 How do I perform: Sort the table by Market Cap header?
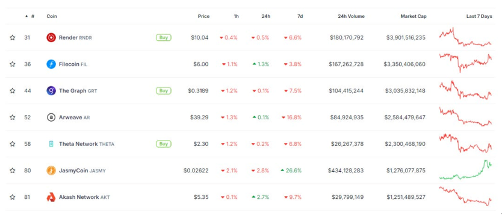pos(414,16)
